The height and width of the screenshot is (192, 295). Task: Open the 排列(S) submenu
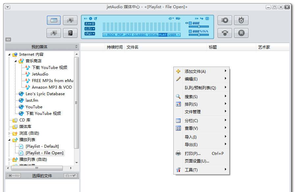(x=201, y=104)
